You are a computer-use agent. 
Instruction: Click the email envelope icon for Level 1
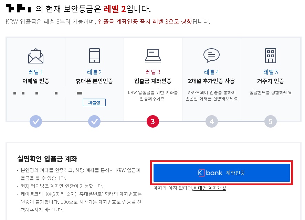tap(36, 56)
